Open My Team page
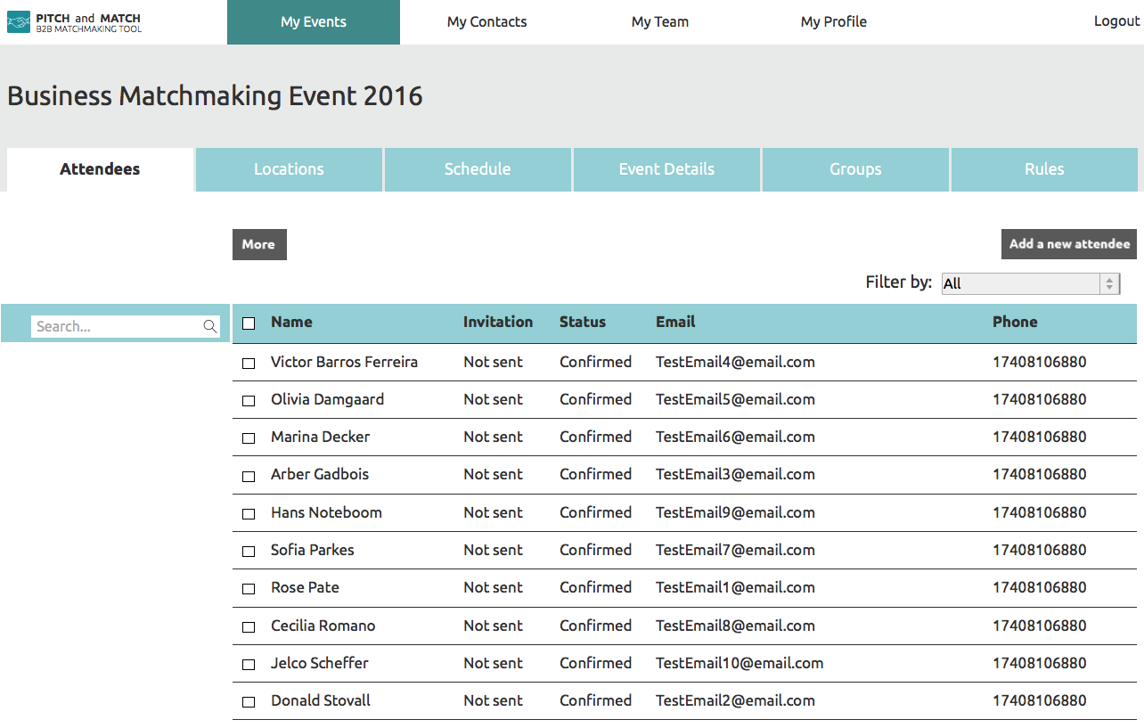Screen dimensions: 1144x728 coord(660,22)
